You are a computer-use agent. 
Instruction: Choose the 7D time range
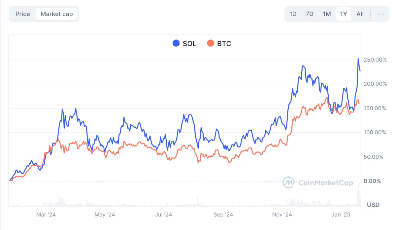pos(310,14)
